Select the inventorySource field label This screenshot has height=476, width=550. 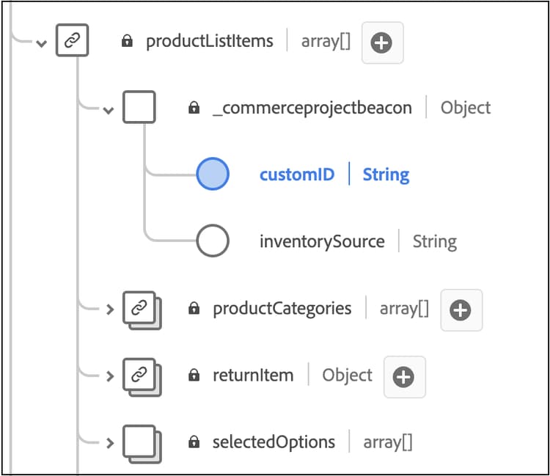click(322, 241)
